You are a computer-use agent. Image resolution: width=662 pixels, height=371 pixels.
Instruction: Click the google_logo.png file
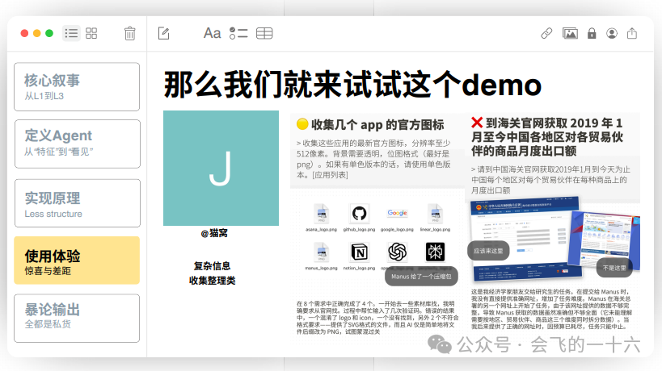398,214
